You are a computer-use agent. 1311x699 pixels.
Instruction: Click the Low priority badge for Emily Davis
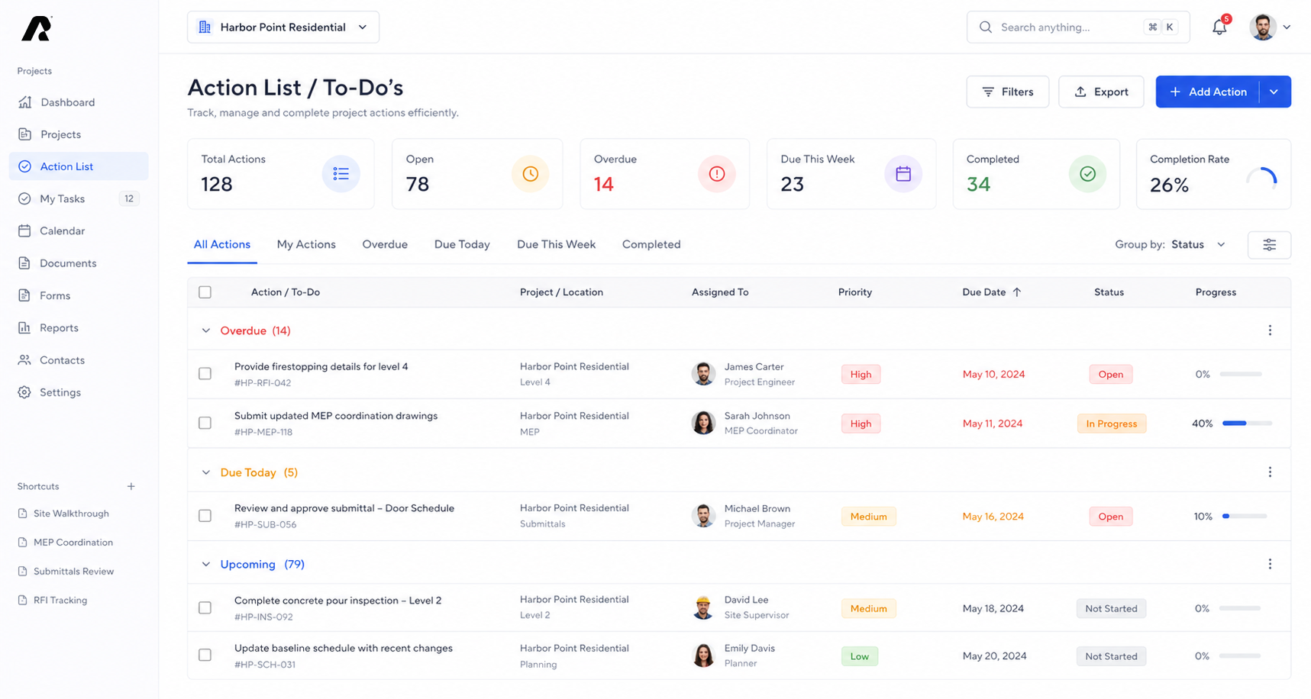(860, 656)
